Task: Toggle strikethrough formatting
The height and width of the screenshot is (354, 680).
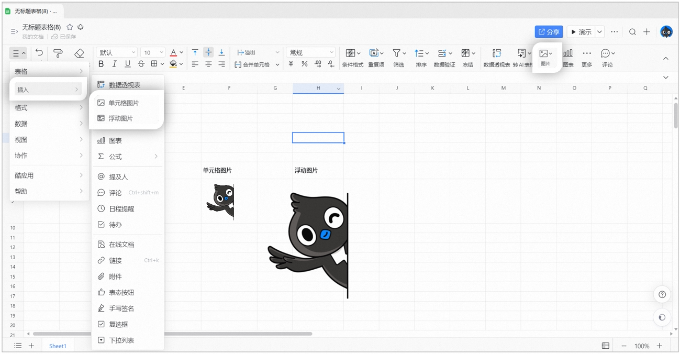Action: (141, 64)
